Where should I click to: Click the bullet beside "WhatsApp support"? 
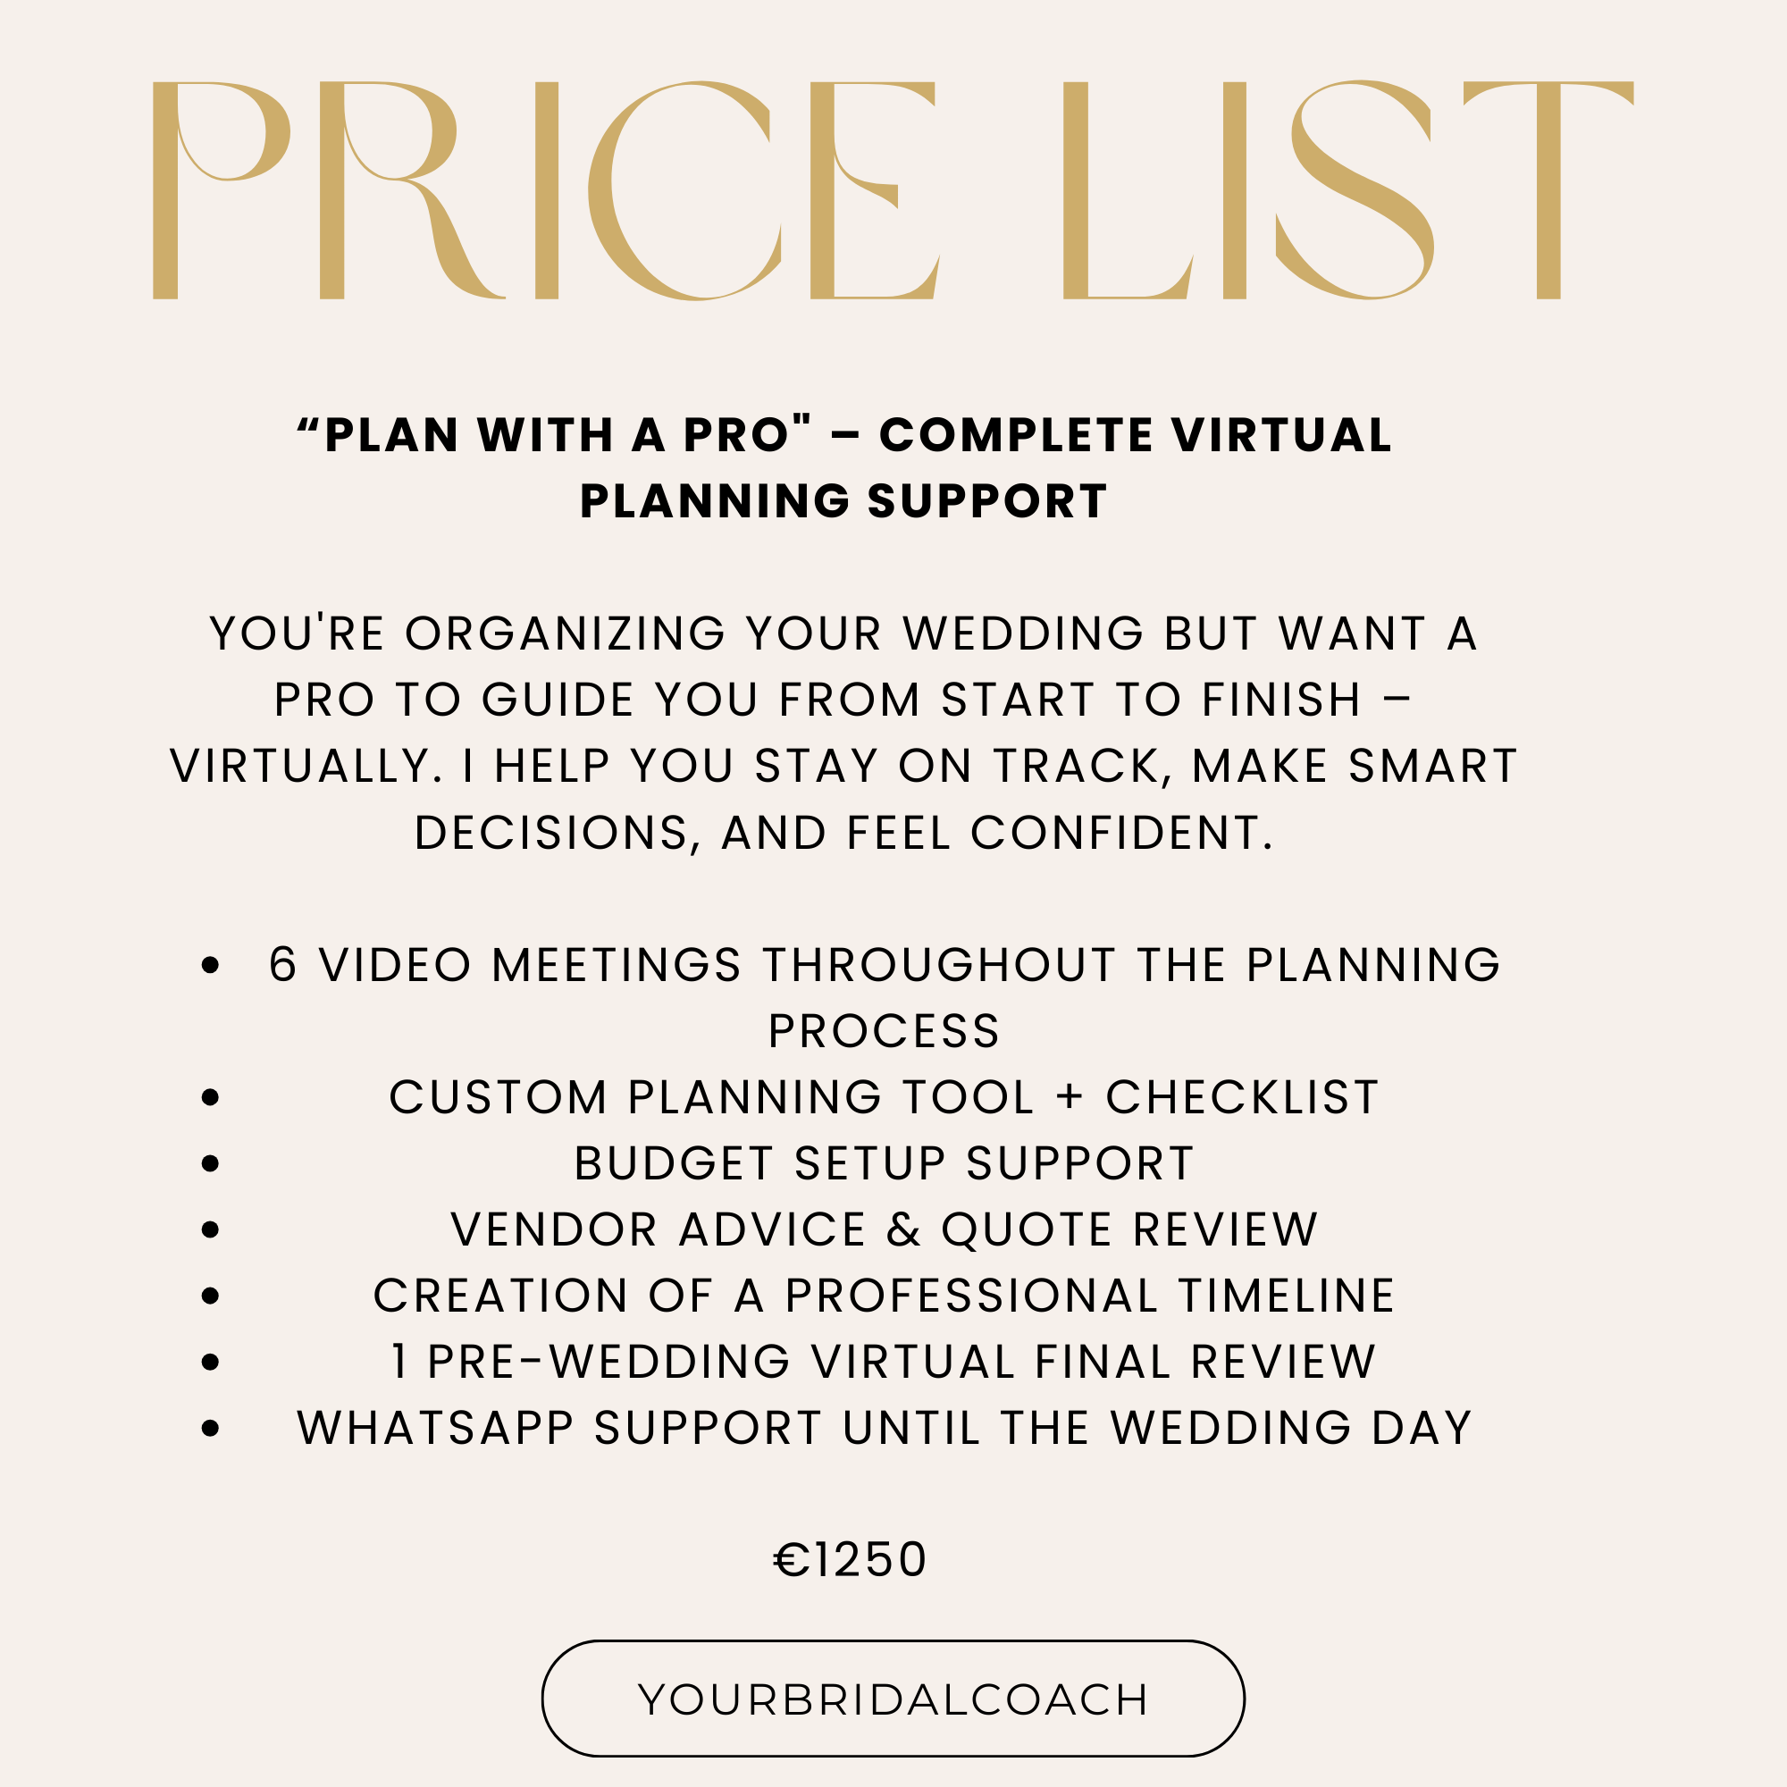211,1428
